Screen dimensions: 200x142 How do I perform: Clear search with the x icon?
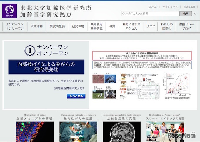coord(195,13)
